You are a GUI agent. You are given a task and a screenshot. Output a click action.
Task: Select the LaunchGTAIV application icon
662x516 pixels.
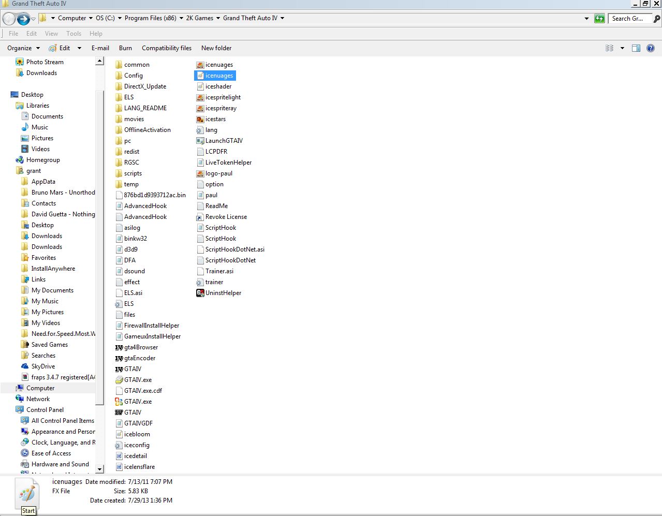click(x=200, y=141)
